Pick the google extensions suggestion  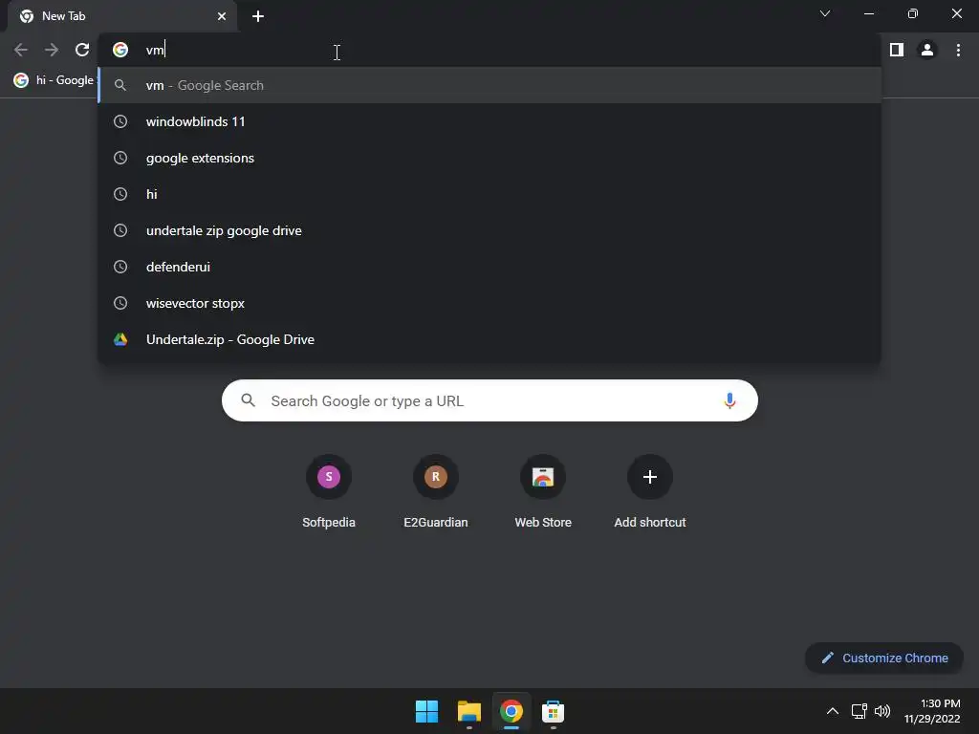pyautogui.click(x=489, y=158)
